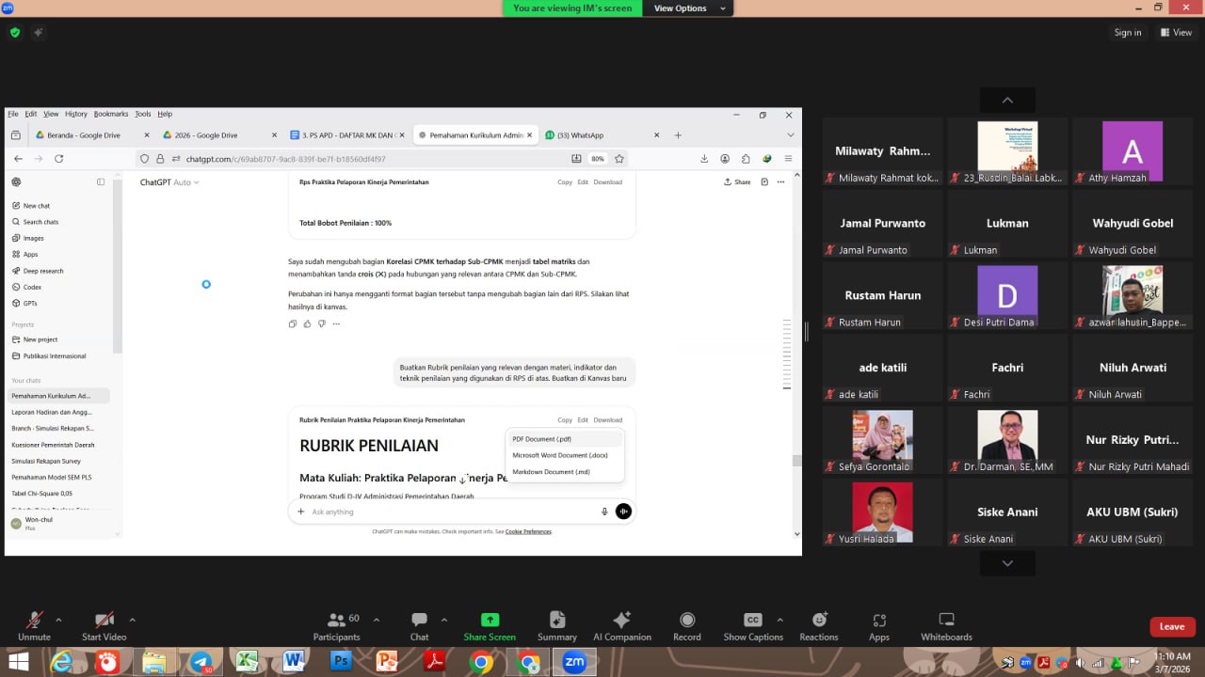Open the AI Companion panel
This screenshot has height=677, width=1205.
621,625
